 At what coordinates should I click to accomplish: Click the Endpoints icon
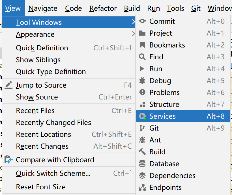pyautogui.click(x=142, y=187)
